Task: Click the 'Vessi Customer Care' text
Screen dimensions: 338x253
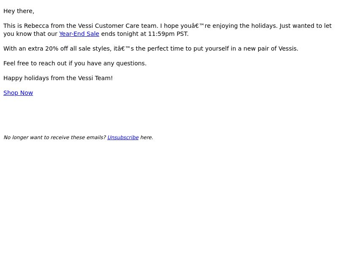Action: pyautogui.click(x=109, y=26)
